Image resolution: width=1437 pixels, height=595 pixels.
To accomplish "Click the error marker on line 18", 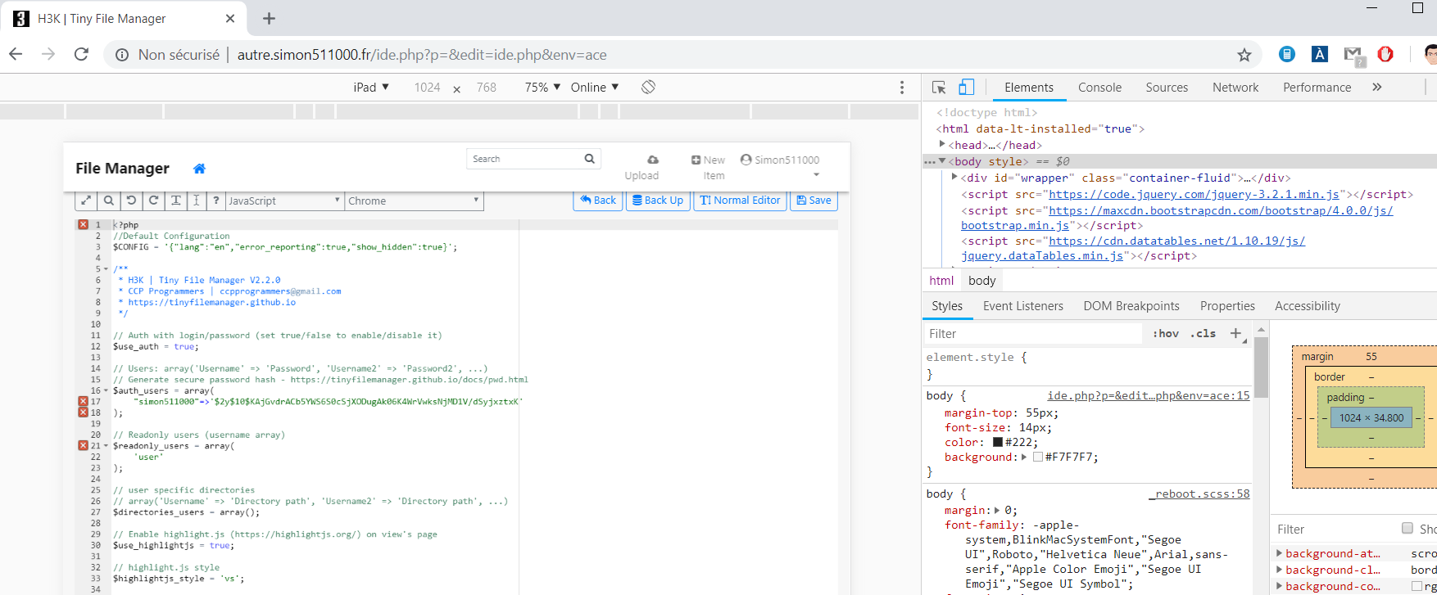I will [83, 412].
